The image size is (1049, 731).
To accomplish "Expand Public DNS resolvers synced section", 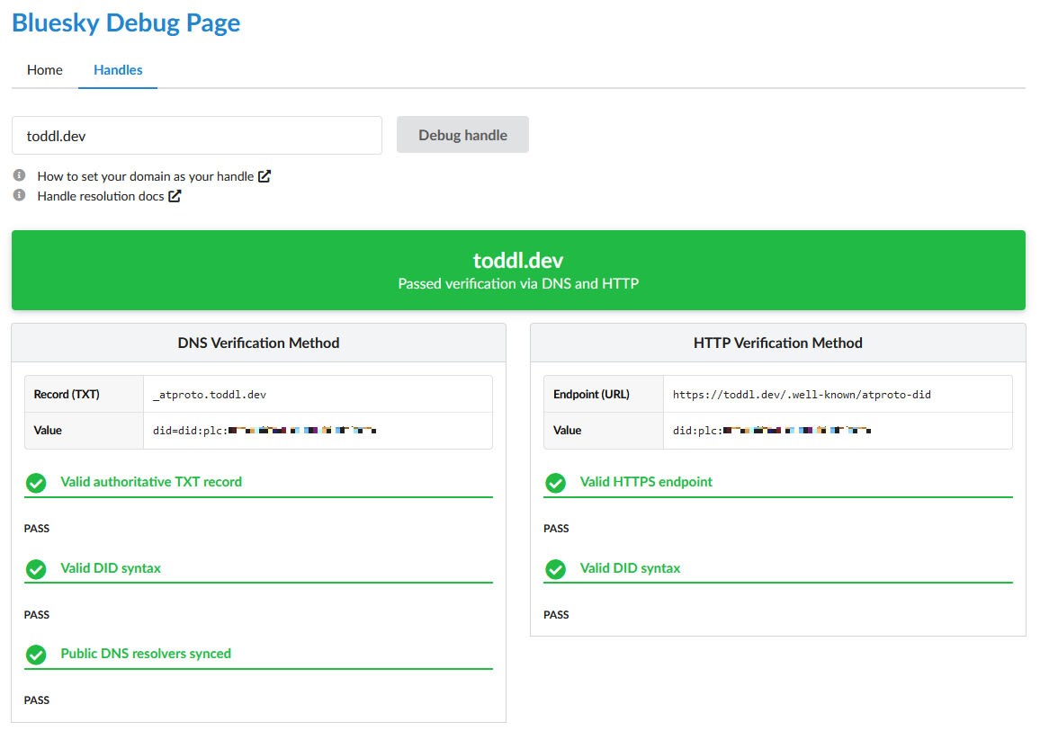I will click(258, 654).
